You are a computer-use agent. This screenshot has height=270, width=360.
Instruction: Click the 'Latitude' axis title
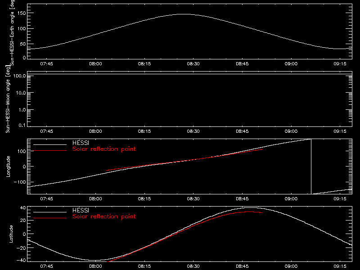[x=11, y=234]
